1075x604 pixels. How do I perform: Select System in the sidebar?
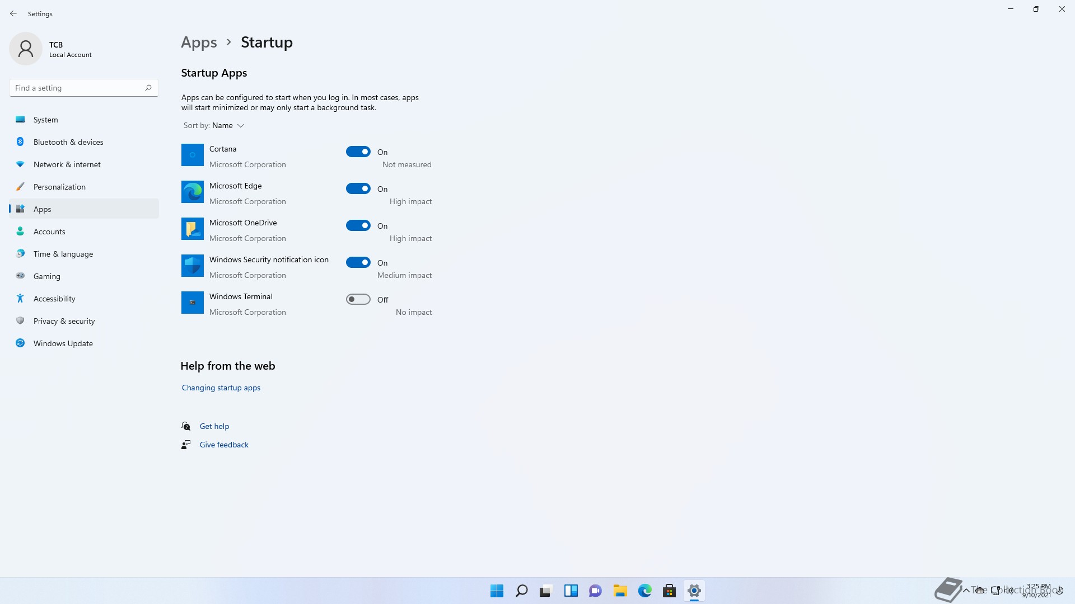tap(84, 120)
